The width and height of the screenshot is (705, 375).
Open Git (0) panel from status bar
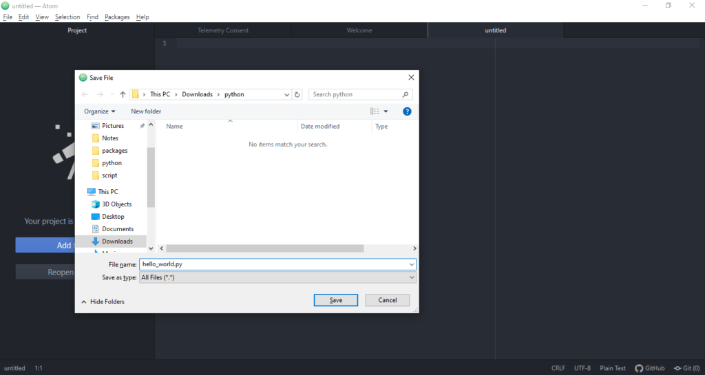[x=686, y=368]
